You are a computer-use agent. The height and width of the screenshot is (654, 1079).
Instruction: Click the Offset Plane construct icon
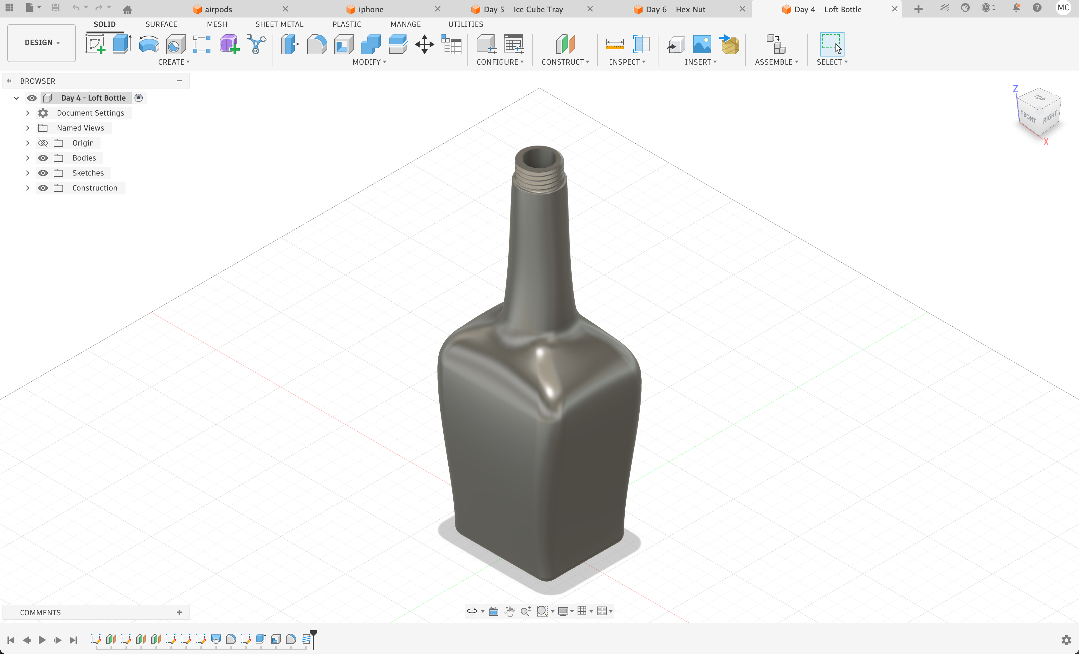point(565,44)
